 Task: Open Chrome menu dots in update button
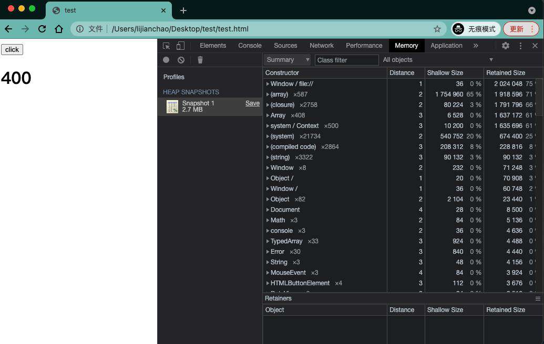click(532, 29)
